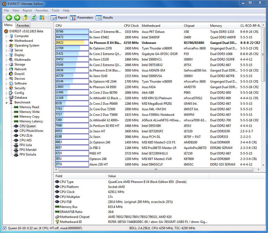Open the Tools menu
The width and height of the screenshot is (268, 233).
coord(55,10)
